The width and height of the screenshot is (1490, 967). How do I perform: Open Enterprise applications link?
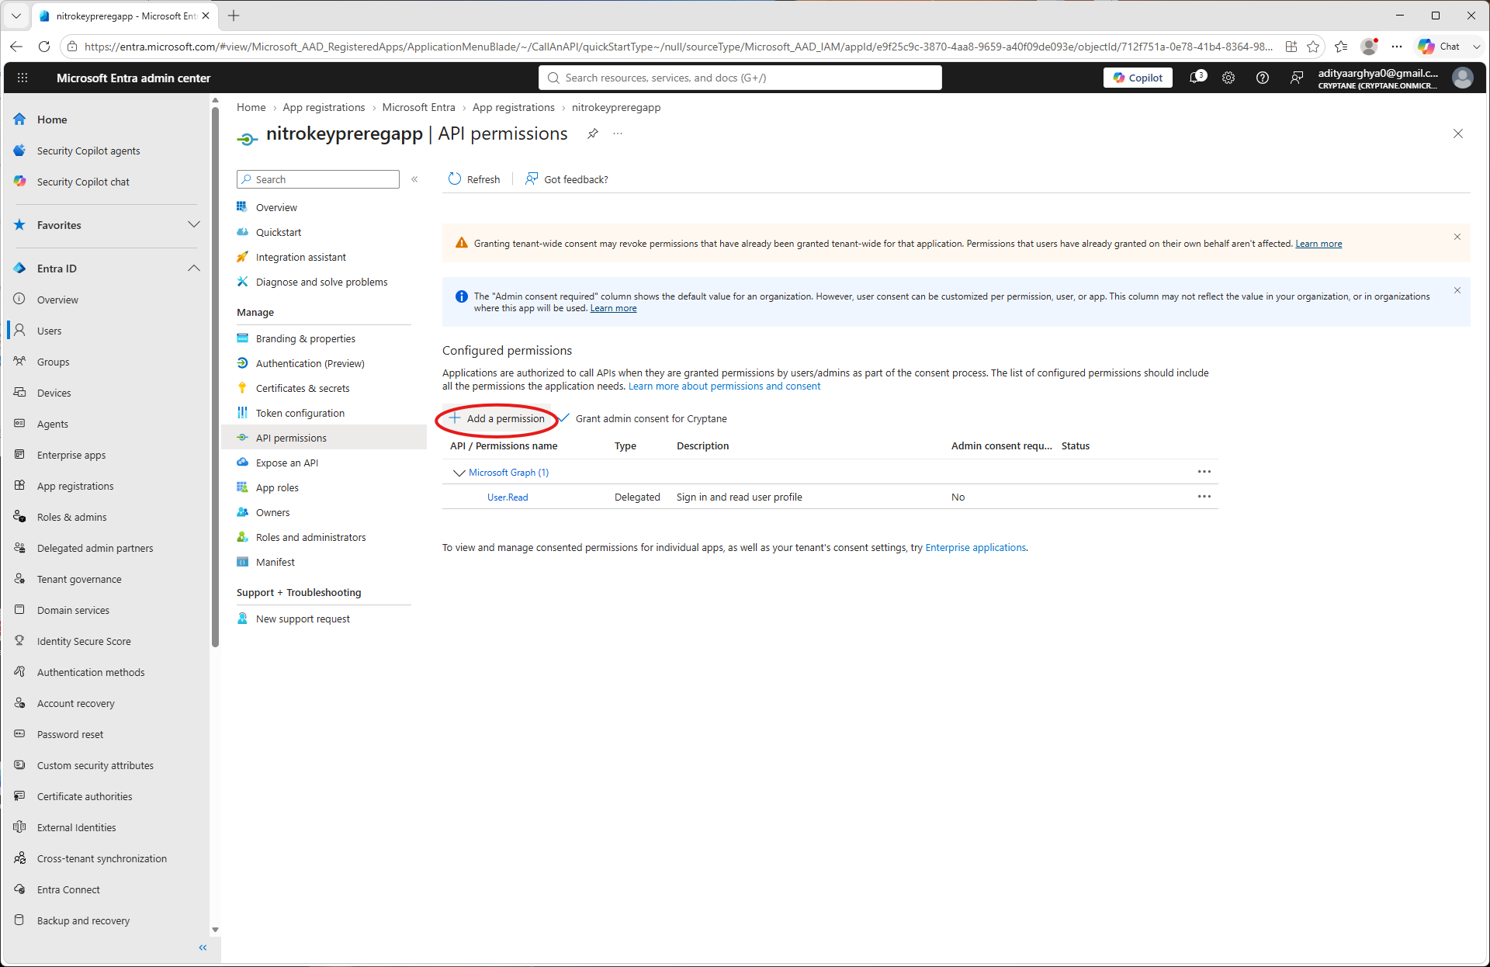975,548
